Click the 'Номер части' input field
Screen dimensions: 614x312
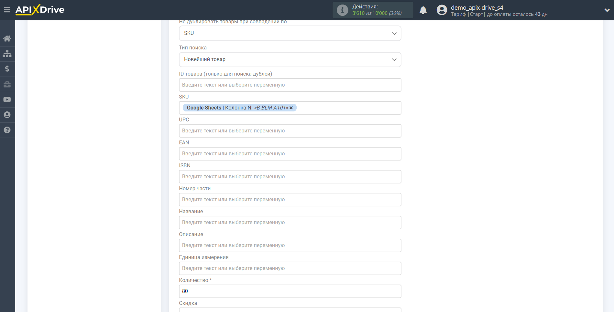click(x=290, y=200)
